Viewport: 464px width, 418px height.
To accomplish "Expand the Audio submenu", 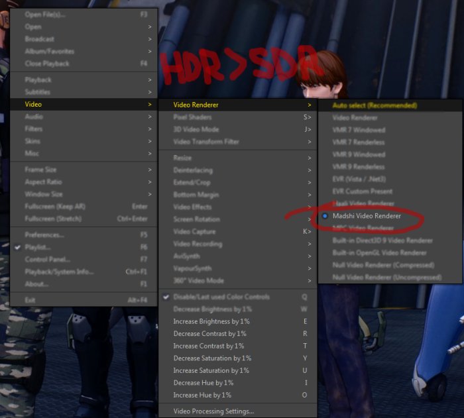I will [x=84, y=117].
